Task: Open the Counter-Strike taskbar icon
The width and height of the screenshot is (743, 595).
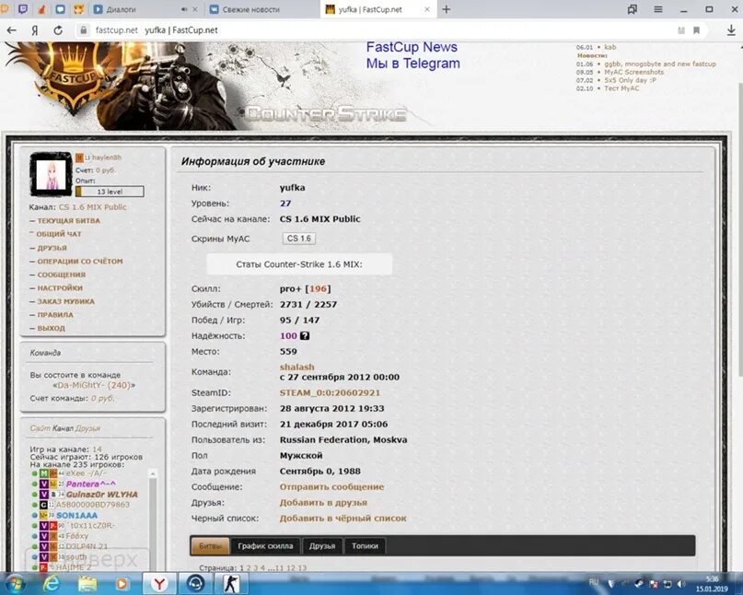Action: point(231,584)
